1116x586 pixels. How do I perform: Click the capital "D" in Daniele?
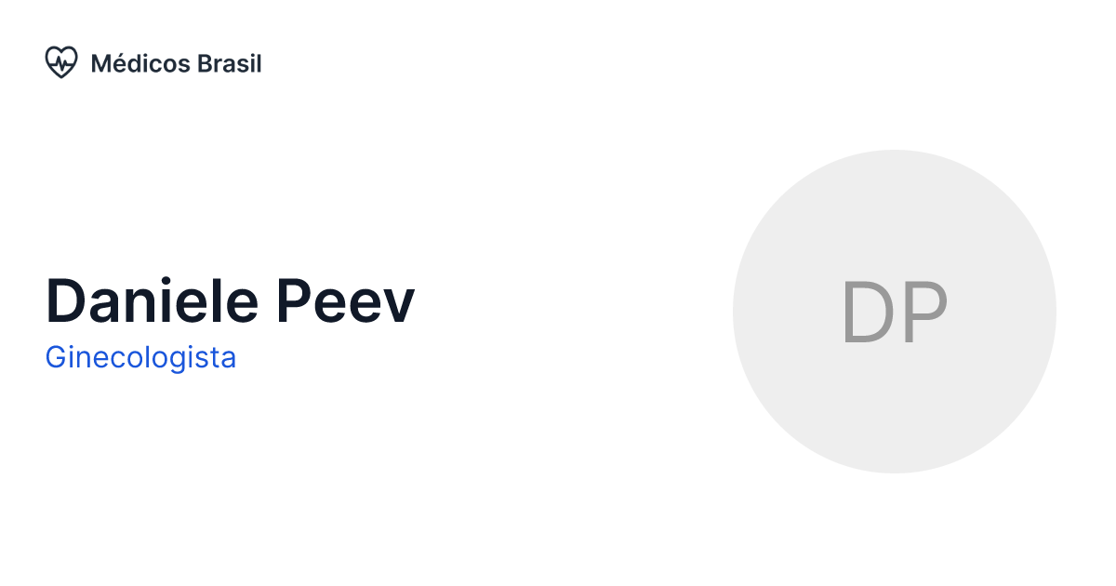[x=65, y=300]
